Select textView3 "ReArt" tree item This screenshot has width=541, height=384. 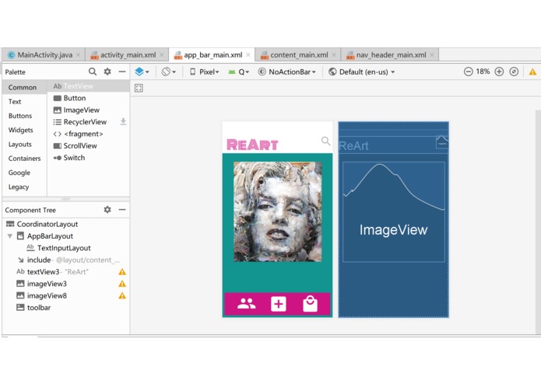click(65, 272)
